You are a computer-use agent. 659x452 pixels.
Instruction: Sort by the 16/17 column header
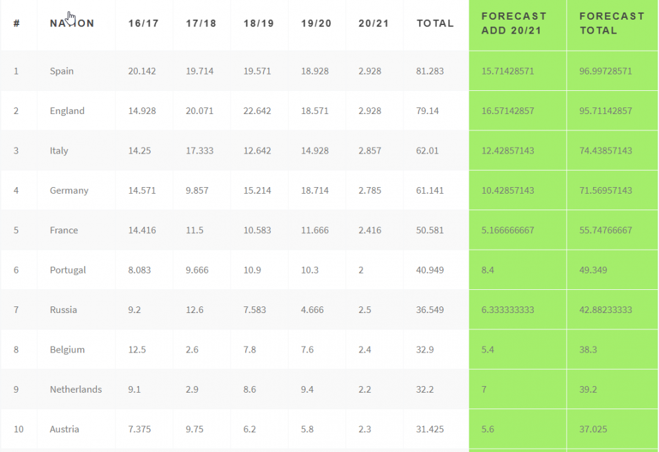pyautogui.click(x=143, y=23)
